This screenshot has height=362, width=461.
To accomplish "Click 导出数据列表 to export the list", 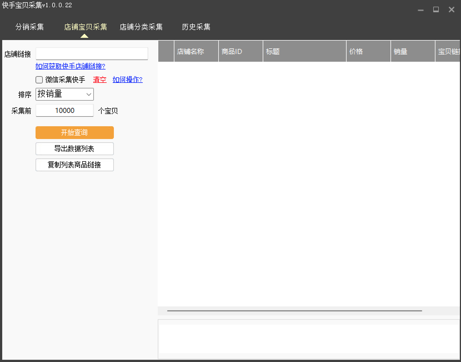I will (x=75, y=149).
